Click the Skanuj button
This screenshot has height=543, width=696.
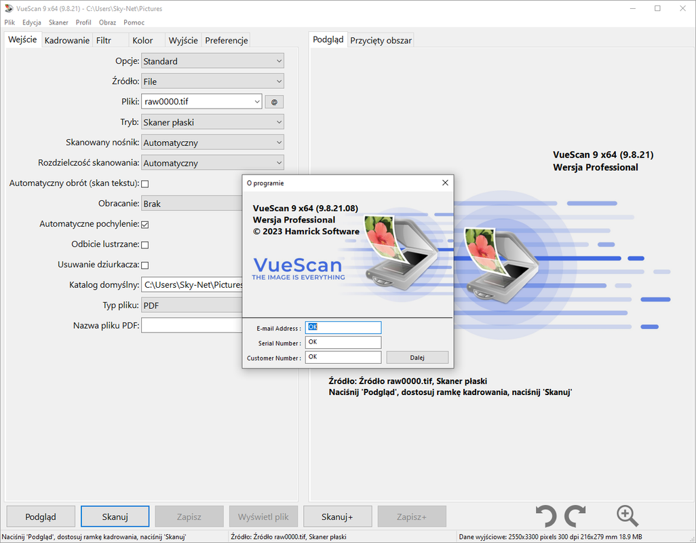115,517
